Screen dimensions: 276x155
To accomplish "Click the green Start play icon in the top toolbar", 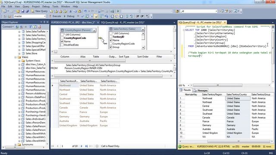I will 118,11.
